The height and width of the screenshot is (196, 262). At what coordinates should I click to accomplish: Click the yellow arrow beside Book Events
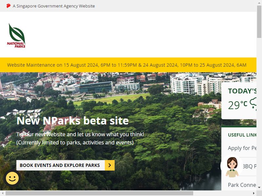pyautogui.click(x=110, y=165)
